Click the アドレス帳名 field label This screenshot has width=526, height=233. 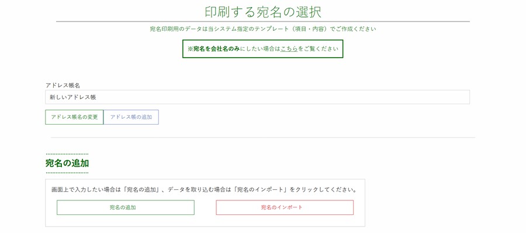tap(63, 85)
